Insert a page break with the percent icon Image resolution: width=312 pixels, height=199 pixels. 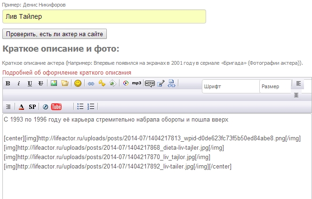[171, 84]
